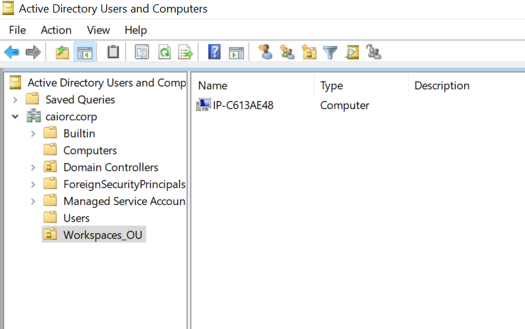Screen dimensions: 525x329
Task: Click the Domain Controllers OU folder icon
Action: tap(50, 167)
